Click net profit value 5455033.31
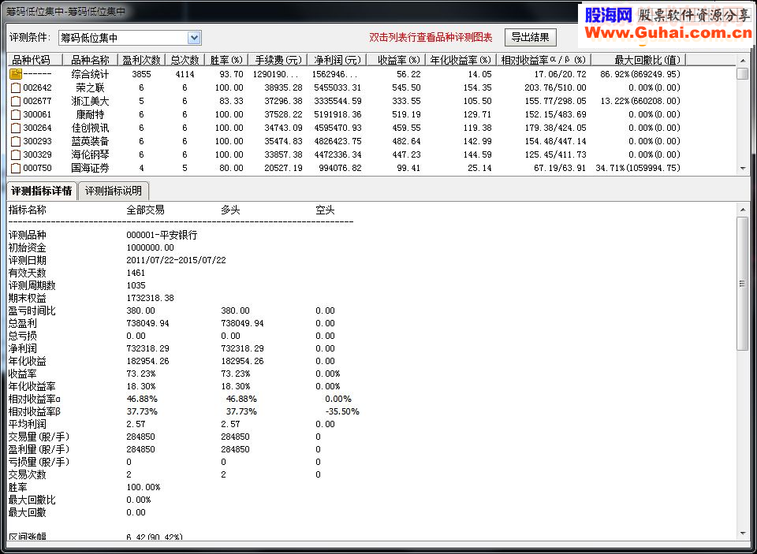Image resolution: width=757 pixels, height=554 pixels. coord(337,87)
